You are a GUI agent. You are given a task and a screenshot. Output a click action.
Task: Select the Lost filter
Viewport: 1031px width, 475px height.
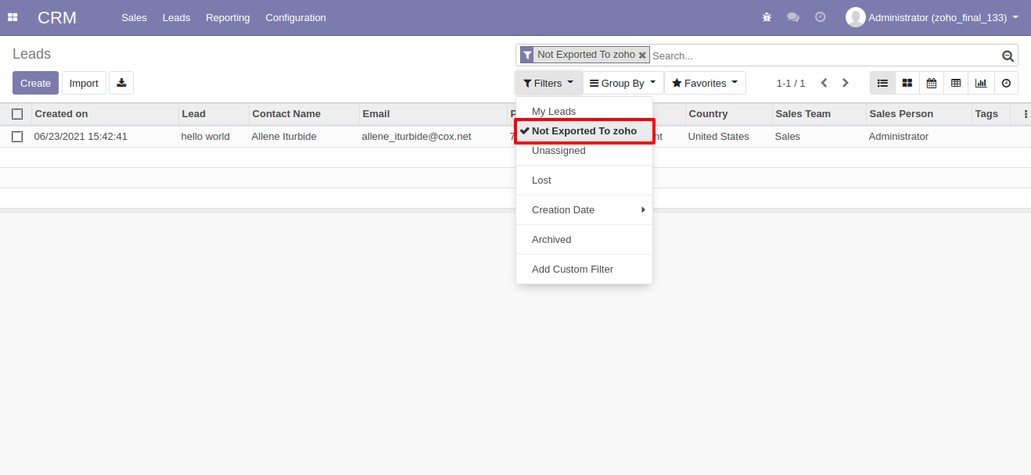point(584,180)
